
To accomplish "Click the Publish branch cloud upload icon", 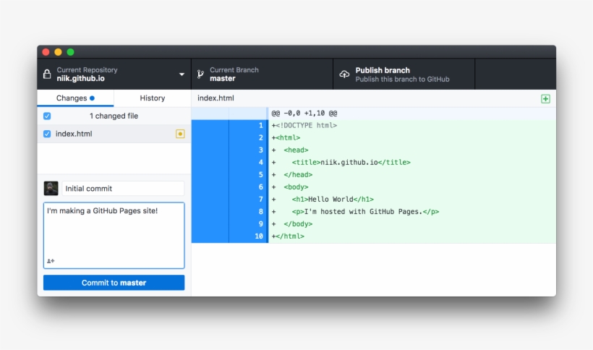I will [344, 74].
